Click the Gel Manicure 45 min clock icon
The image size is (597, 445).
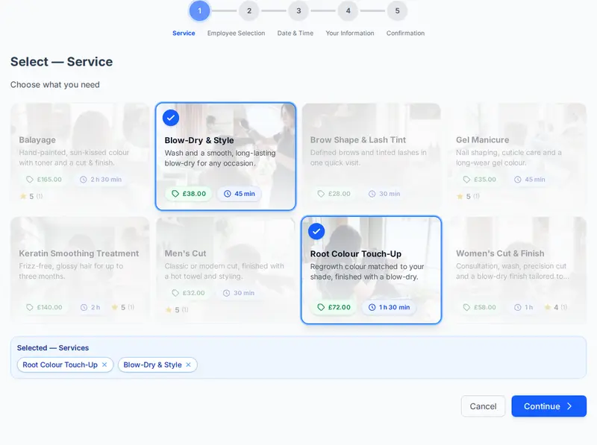[x=518, y=179]
